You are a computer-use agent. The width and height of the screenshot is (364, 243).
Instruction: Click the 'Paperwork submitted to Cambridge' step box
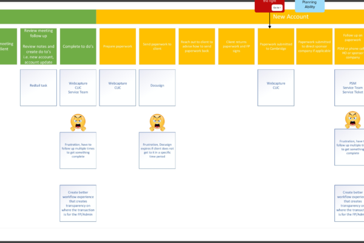(276, 46)
